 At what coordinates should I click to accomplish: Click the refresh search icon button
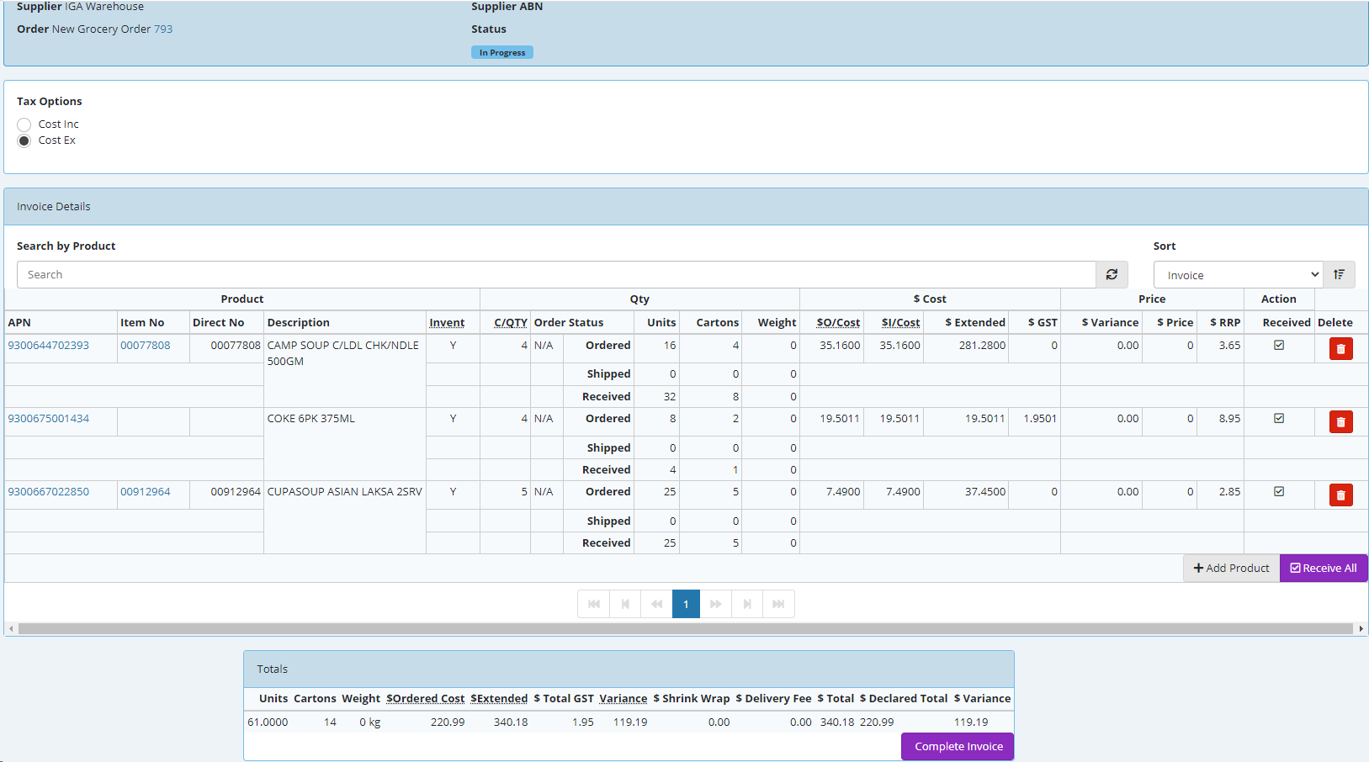(x=1112, y=275)
